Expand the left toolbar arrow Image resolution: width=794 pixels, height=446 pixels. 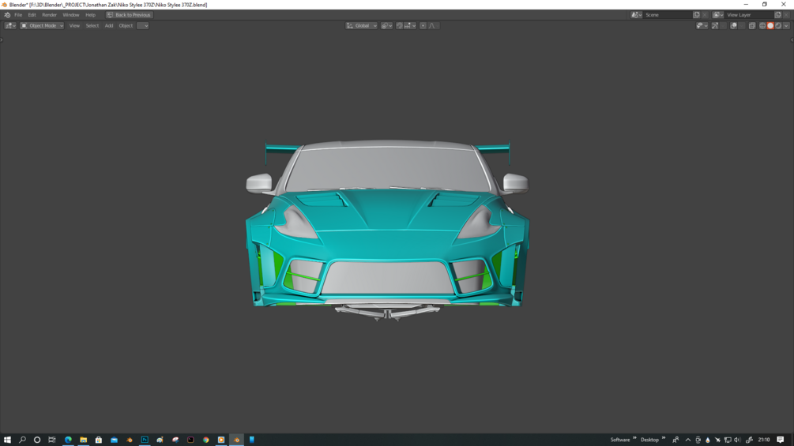coord(2,40)
